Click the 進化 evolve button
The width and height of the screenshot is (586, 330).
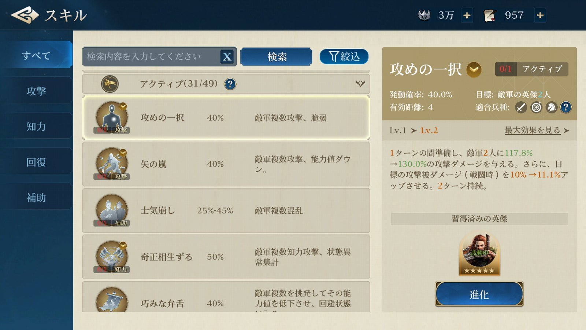tap(479, 294)
